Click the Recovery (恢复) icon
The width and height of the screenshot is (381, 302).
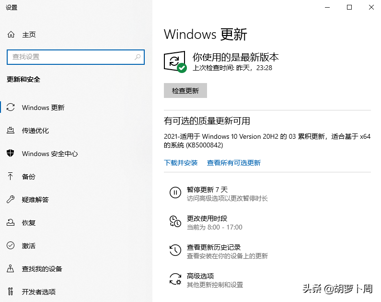point(11,222)
